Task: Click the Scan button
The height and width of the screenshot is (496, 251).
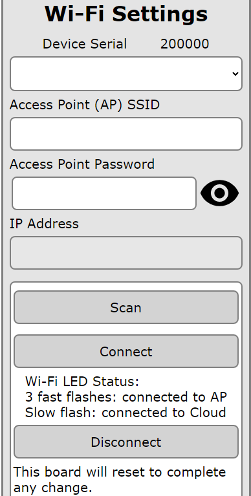Action: click(x=126, y=307)
